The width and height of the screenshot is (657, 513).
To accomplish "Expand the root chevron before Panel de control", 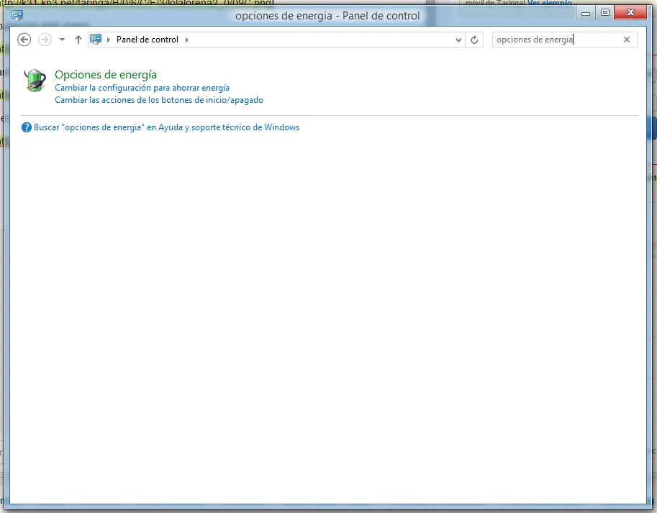I will [x=109, y=40].
